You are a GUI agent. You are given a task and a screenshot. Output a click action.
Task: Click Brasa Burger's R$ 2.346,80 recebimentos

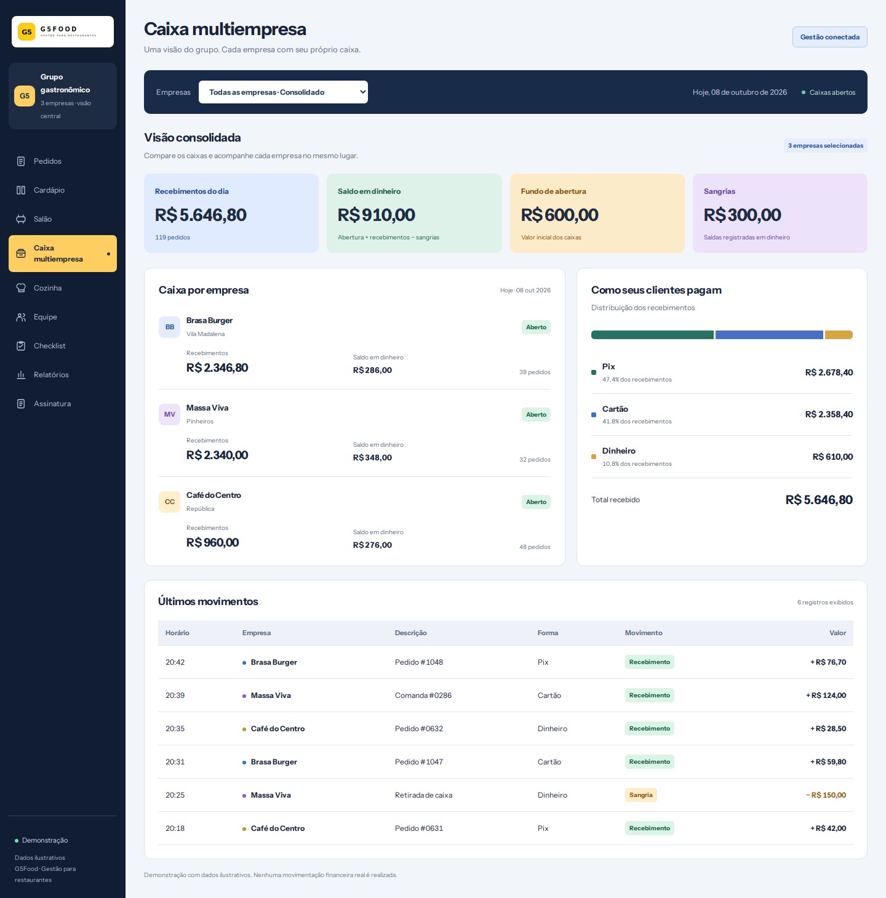click(x=217, y=368)
